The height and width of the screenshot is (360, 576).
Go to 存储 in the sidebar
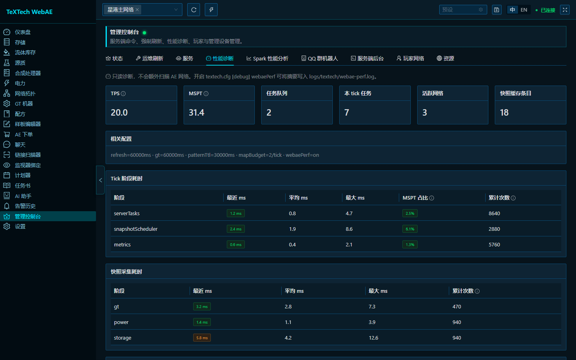coord(48,42)
